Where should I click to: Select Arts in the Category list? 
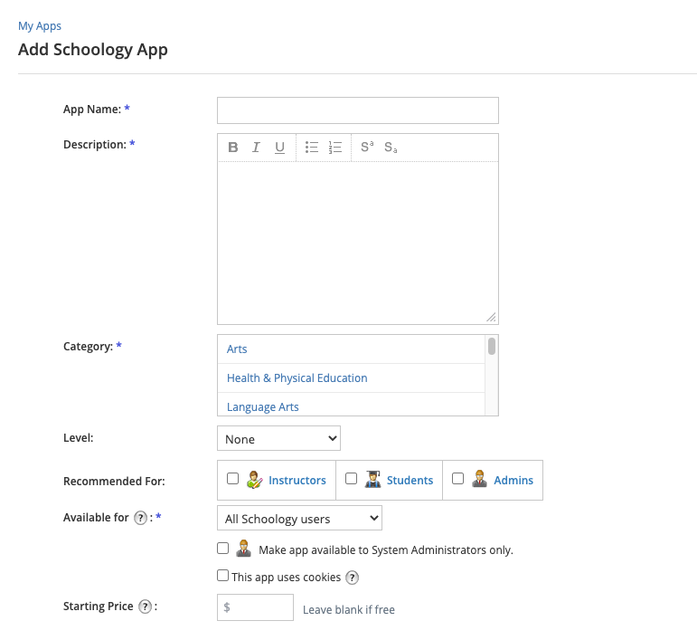(351, 349)
